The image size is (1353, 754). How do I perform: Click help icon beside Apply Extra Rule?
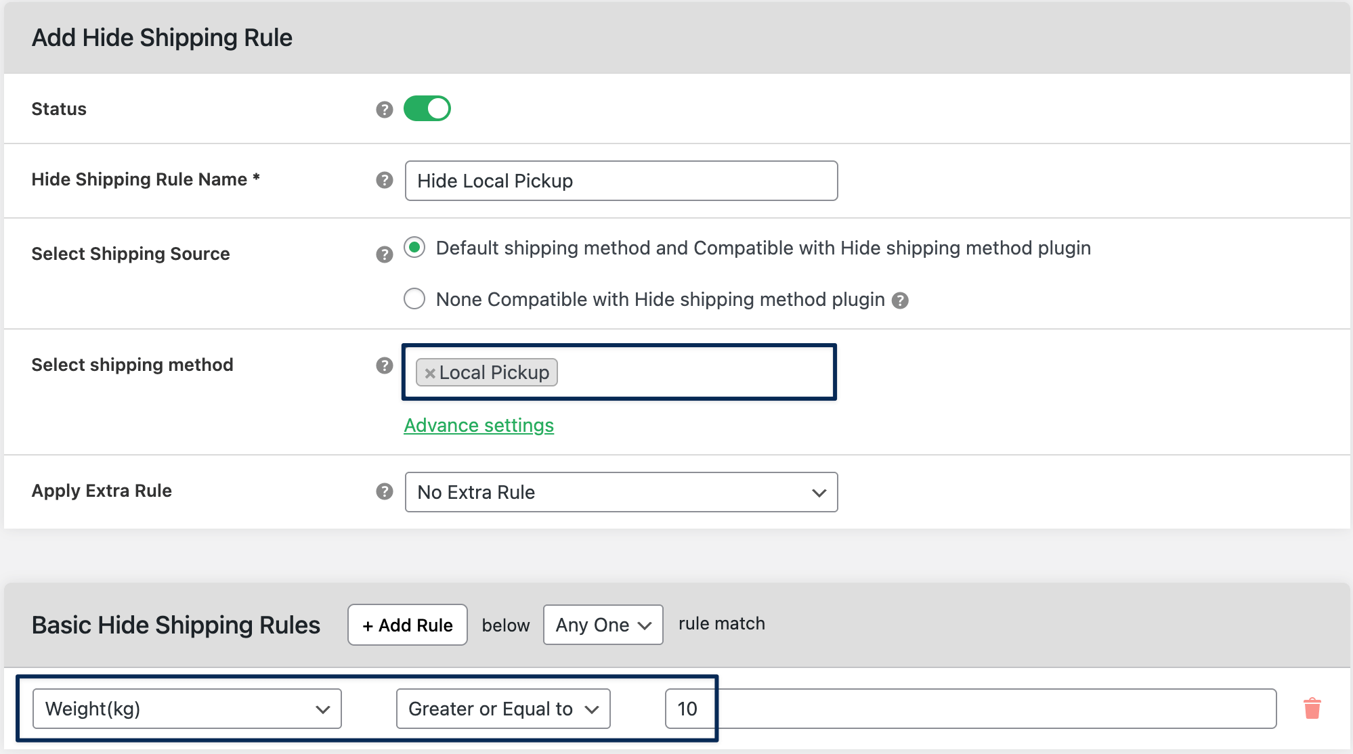pyautogui.click(x=384, y=491)
